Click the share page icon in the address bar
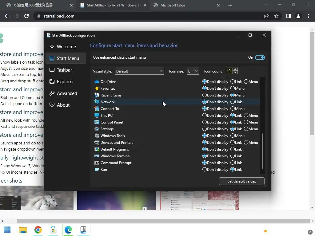This screenshot has width=315, height=236. (x=266, y=16)
